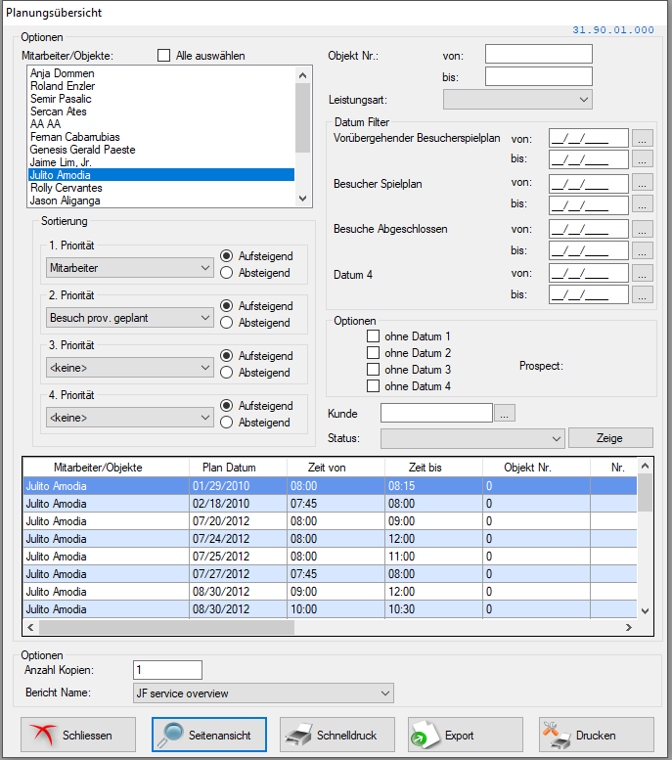Click the Anzahl Kopien field

pos(167,670)
